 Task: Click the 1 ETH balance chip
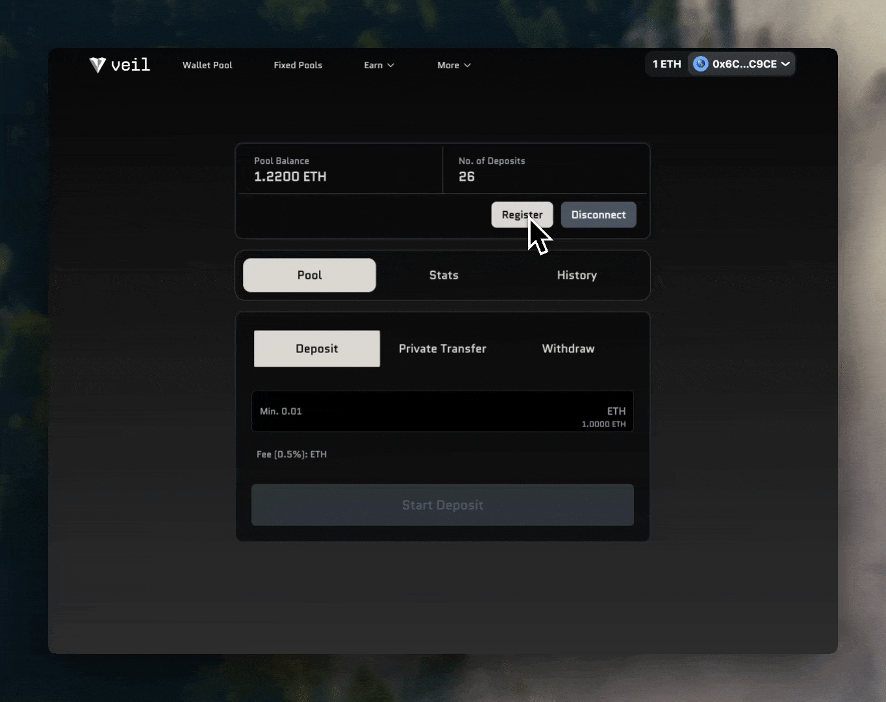(x=666, y=64)
